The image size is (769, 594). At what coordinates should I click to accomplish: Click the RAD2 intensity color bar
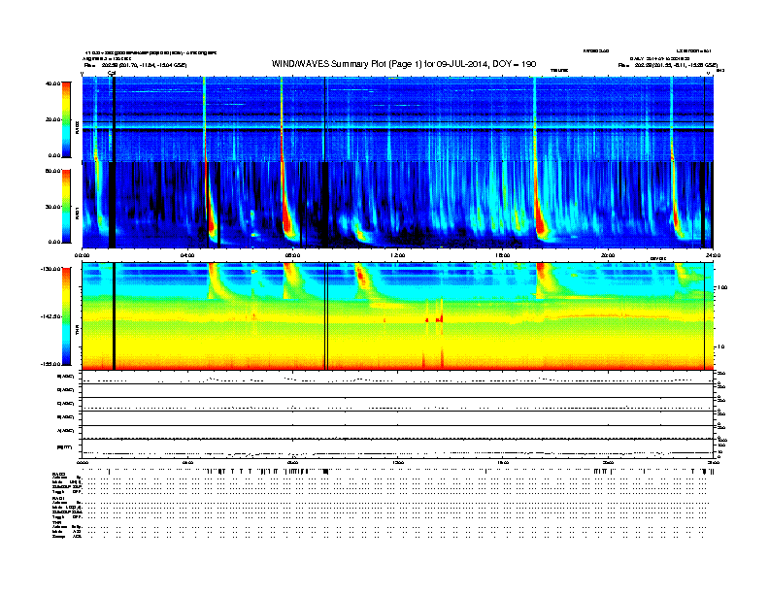[66, 120]
